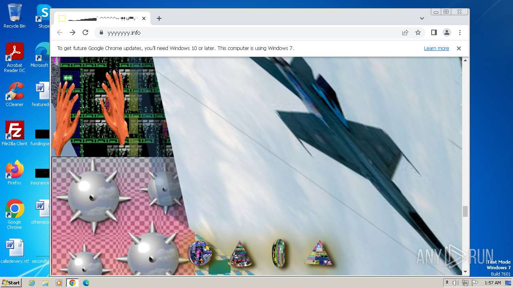513x288 pixels.
Task: Launch FileZilla Client desktop shortcut
Action: (14, 134)
